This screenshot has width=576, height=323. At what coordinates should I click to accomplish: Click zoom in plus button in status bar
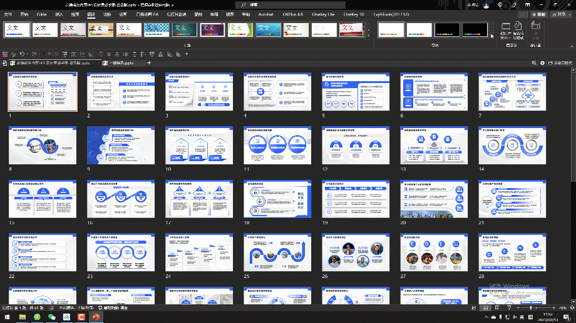553,308
